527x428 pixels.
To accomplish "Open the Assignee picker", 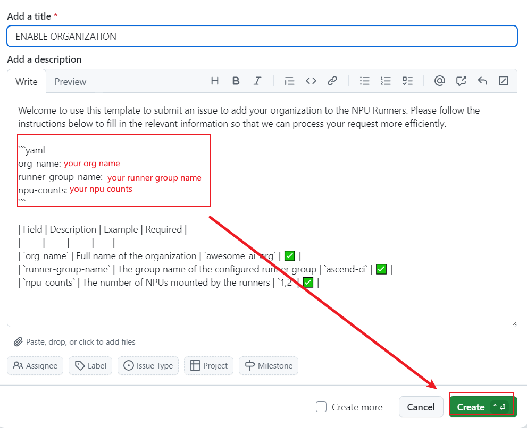I will tap(35, 365).
